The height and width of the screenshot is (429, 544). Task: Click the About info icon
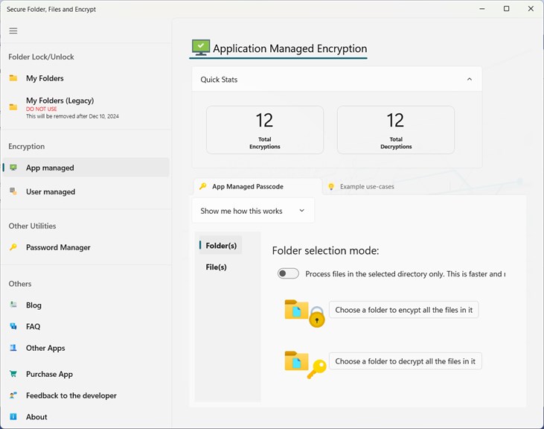click(13, 416)
